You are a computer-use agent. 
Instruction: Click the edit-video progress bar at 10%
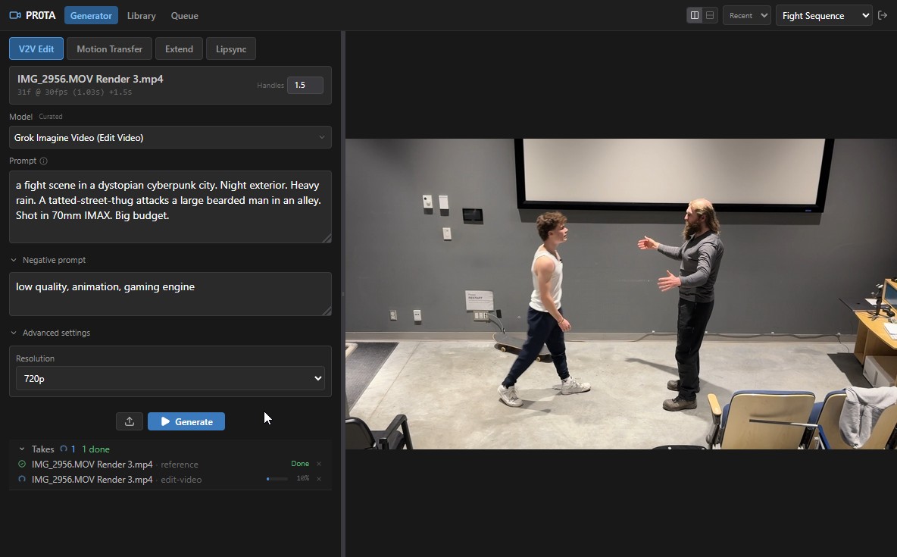276,479
